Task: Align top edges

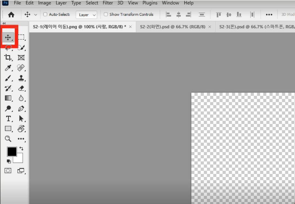Action: [x=218, y=14]
